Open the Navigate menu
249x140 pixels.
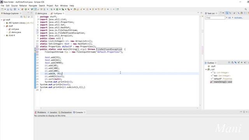tap(33, 5)
